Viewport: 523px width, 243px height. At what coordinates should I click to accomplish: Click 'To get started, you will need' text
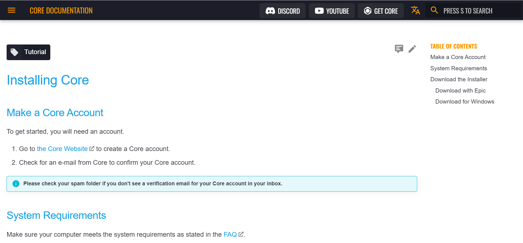tap(65, 132)
